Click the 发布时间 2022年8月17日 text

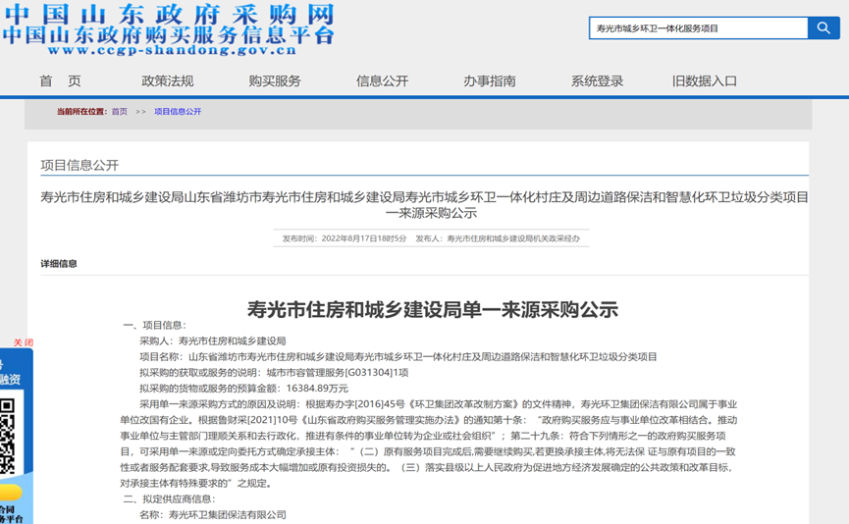point(345,238)
